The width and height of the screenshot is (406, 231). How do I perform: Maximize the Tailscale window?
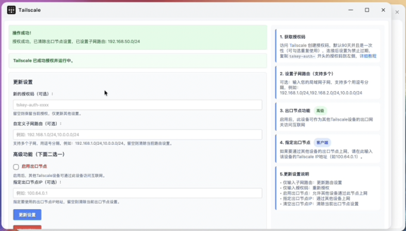click(367, 10)
